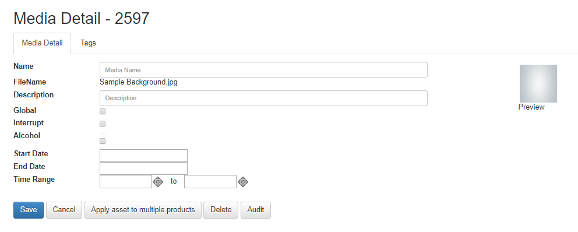
Task: Switch to the Tags tab
Action: click(88, 43)
